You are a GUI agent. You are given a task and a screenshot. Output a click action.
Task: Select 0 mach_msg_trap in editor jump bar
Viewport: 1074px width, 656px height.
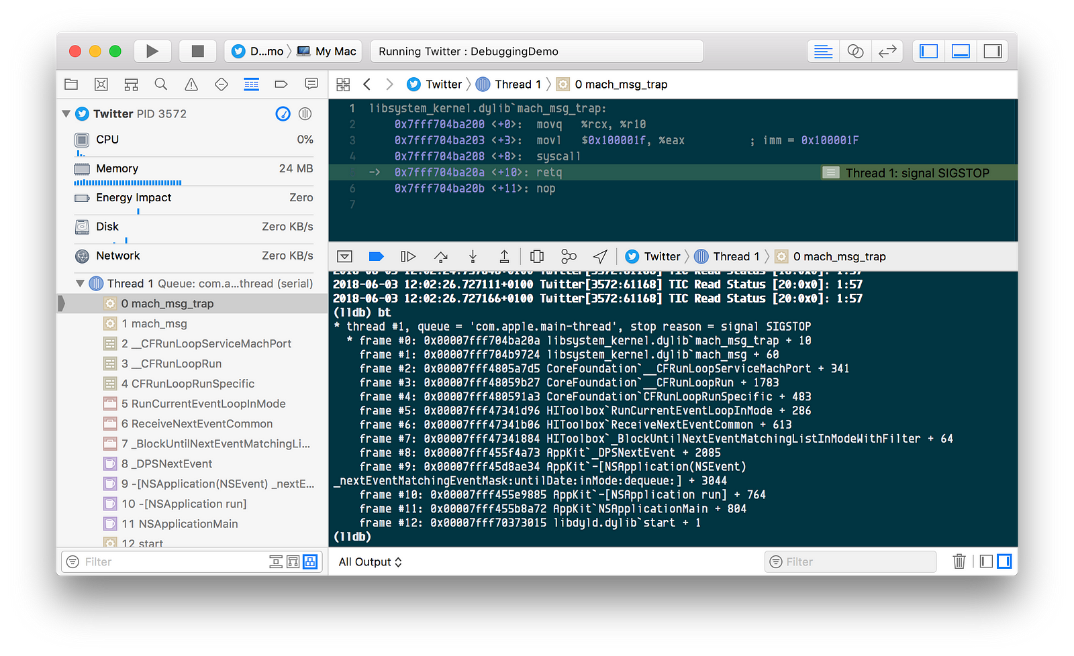click(612, 84)
